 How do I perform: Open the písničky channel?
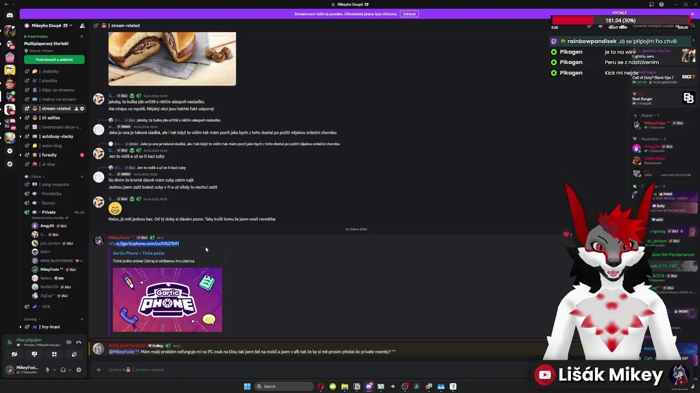click(x=54, y=81)
